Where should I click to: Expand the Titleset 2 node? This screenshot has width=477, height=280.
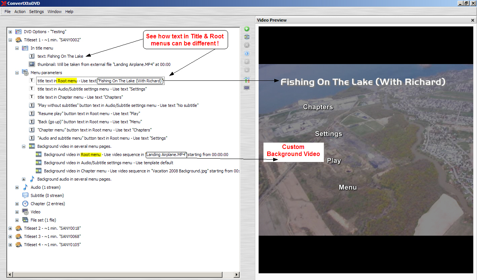10,228
